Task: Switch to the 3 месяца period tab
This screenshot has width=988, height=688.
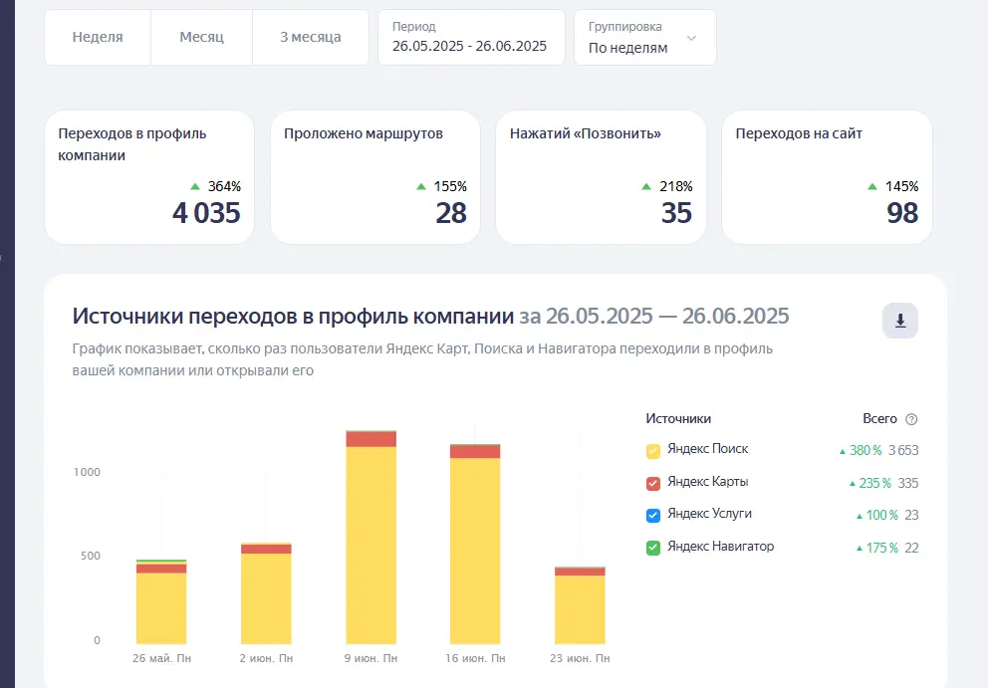Action: click(x=311, y=37)
